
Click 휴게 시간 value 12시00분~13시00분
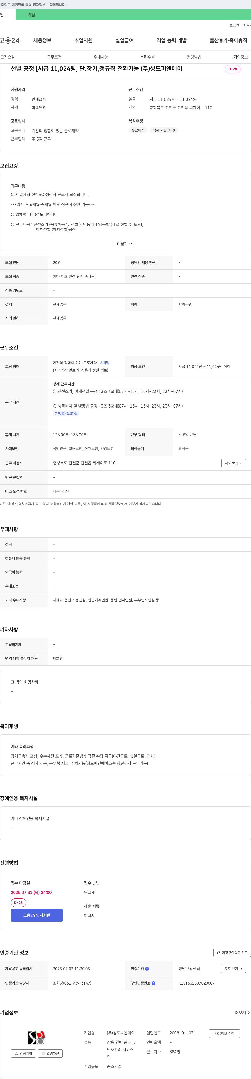tap(70, 435)
